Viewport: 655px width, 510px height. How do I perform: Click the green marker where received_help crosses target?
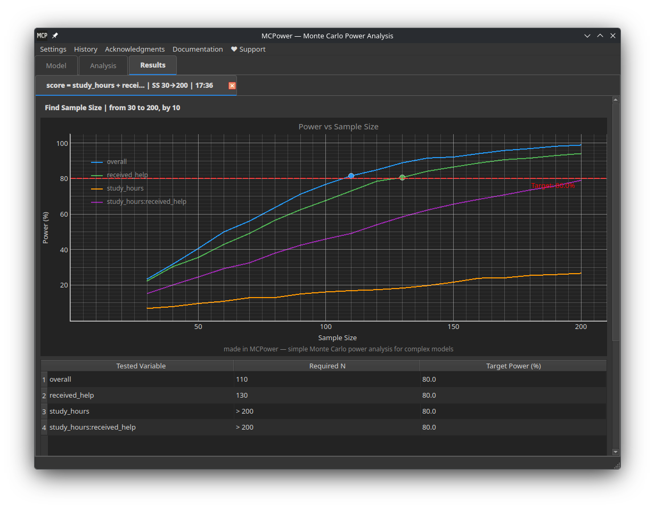coord(402,177)
